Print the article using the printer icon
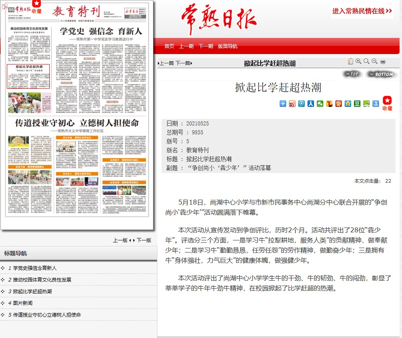Image resolution: width=402 pixels, height=338 pixels. [x=383, y=62]
